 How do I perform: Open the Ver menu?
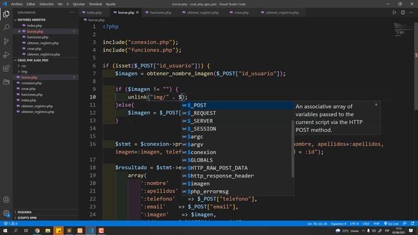click(60, 4)
